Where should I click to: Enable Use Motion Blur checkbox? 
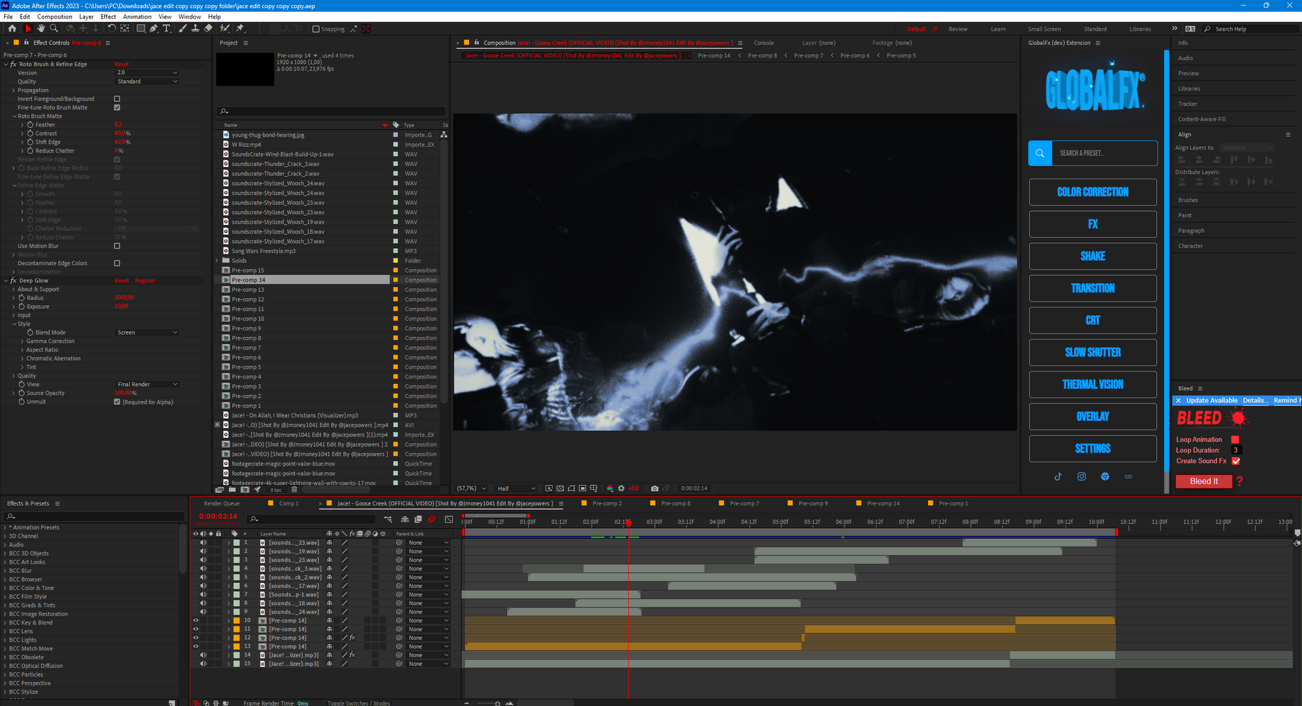(x=117, y=246)
